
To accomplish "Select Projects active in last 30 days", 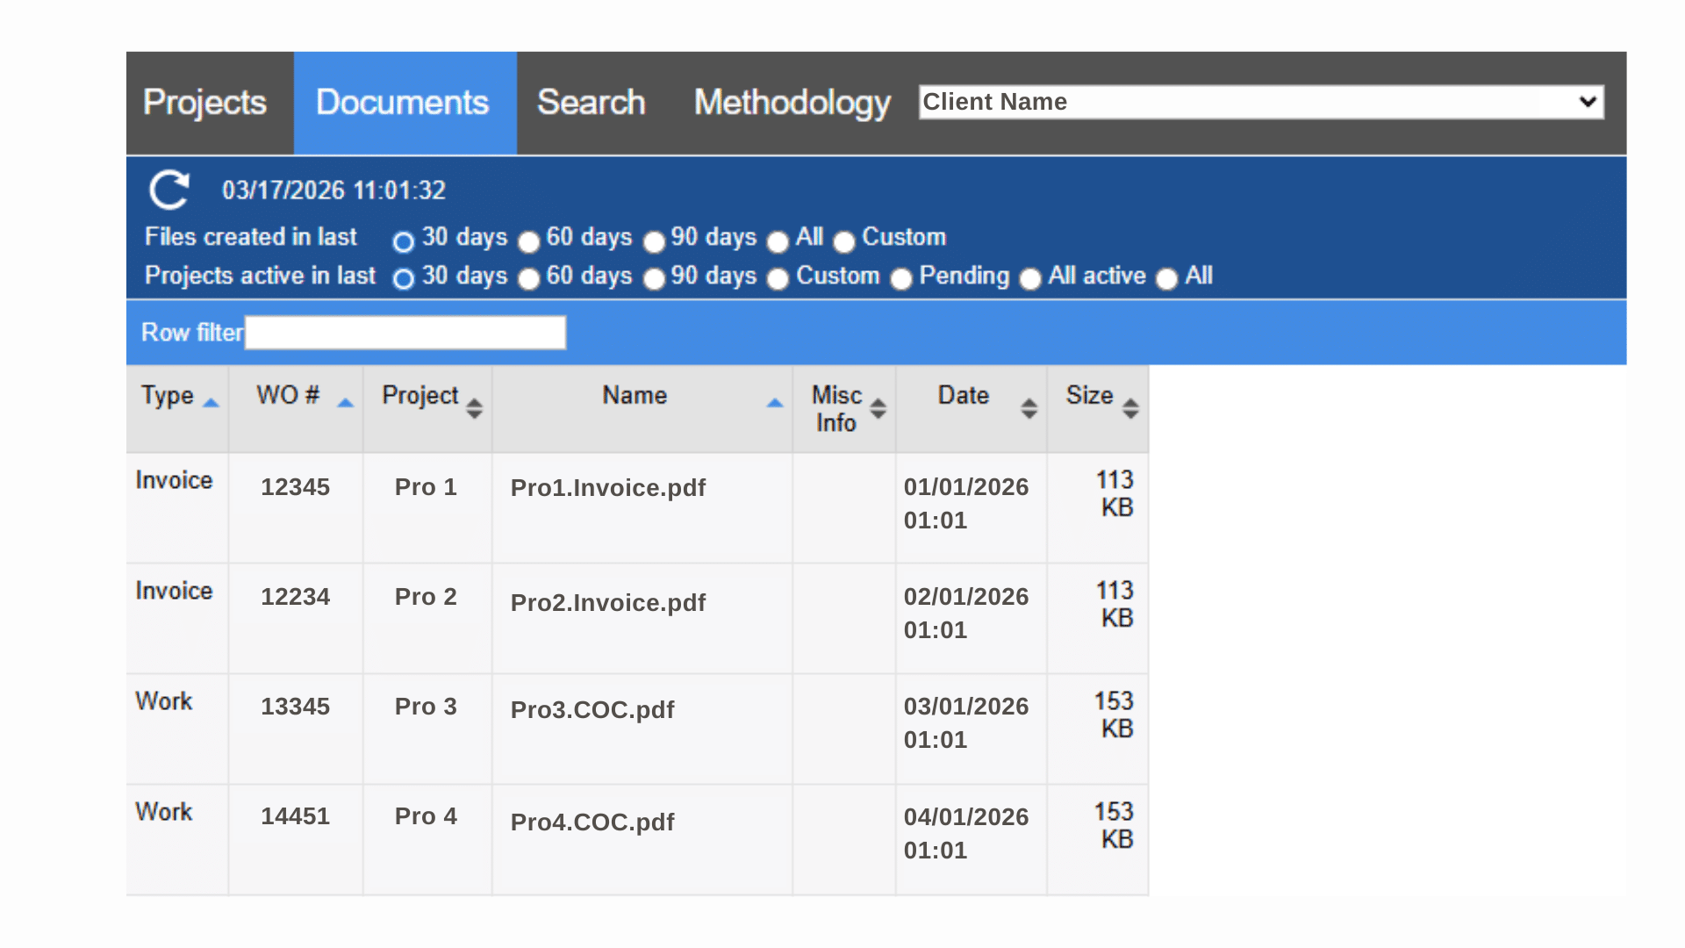I will click(403, 279).
